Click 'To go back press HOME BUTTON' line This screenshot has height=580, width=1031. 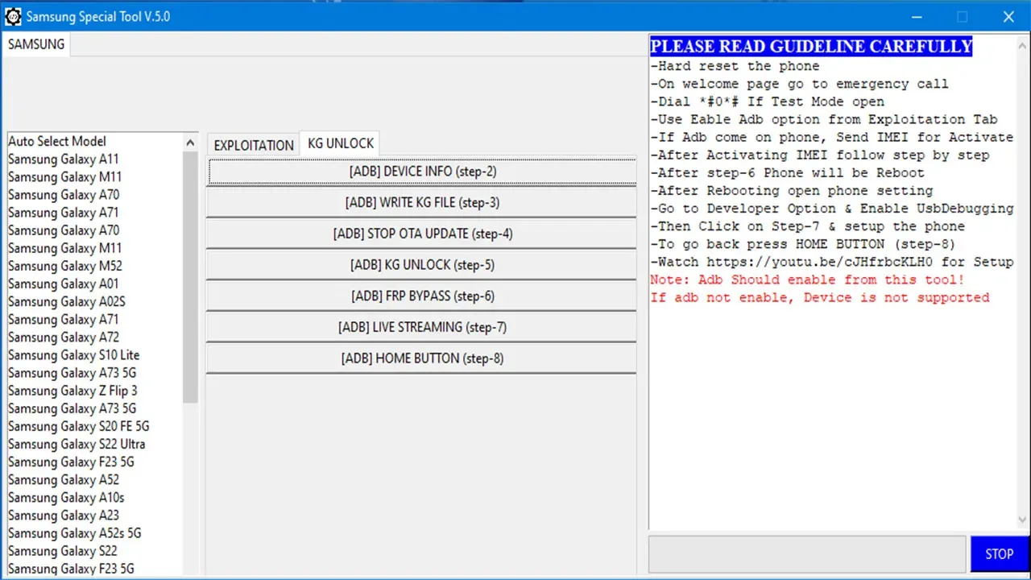point(803,244)
